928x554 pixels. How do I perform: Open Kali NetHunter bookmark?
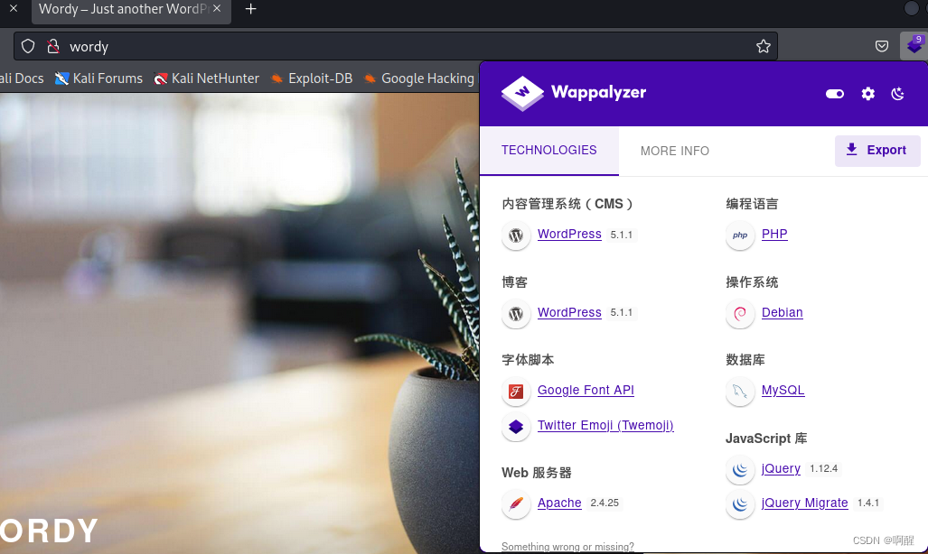(206, 78)
